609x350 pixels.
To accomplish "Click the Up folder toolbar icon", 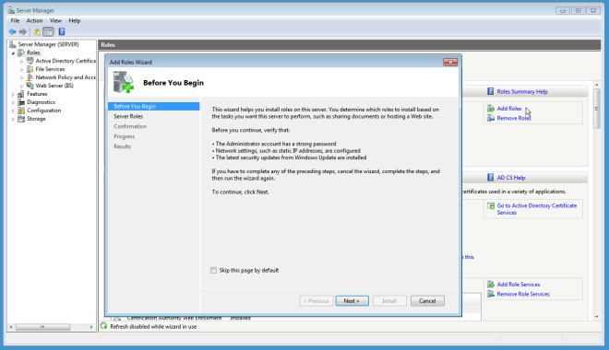I will point(37,32).
